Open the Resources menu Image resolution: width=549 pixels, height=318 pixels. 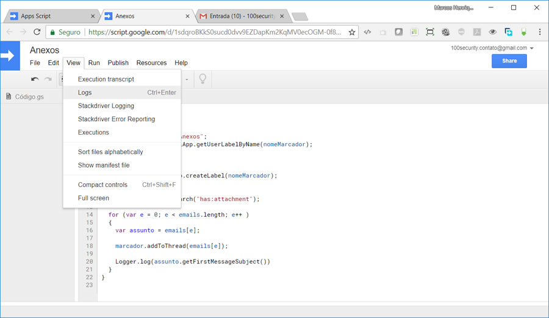coord(151,63)
